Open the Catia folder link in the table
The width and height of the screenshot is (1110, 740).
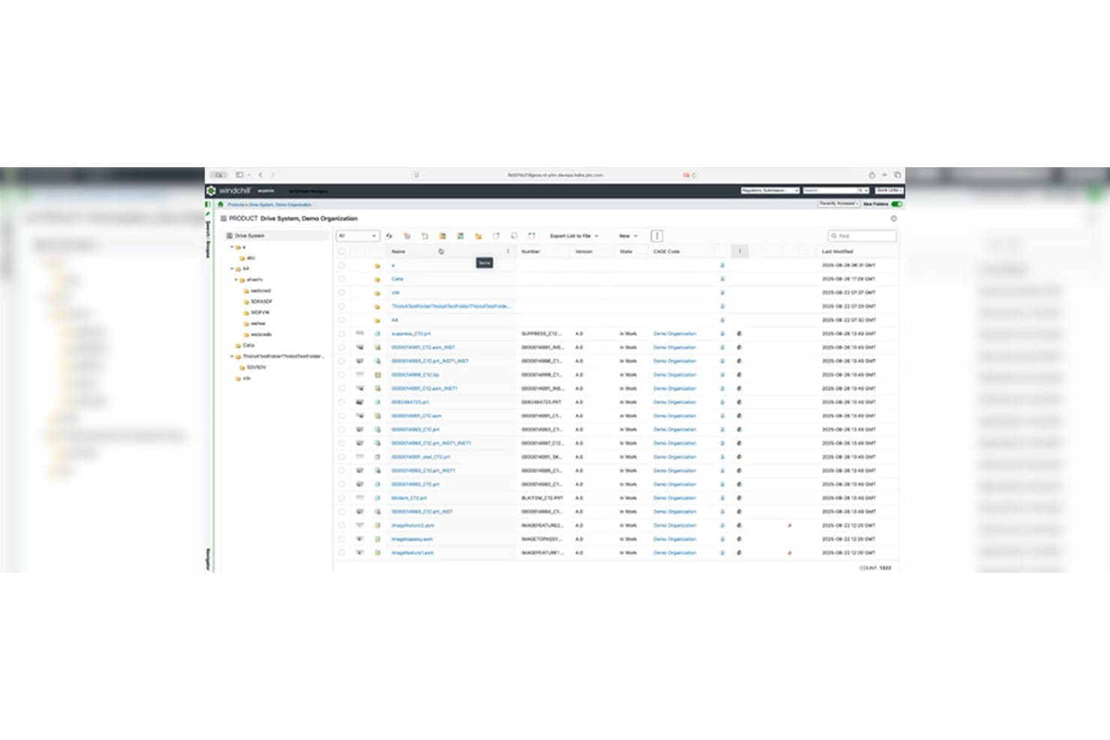[x=397, y=279]
